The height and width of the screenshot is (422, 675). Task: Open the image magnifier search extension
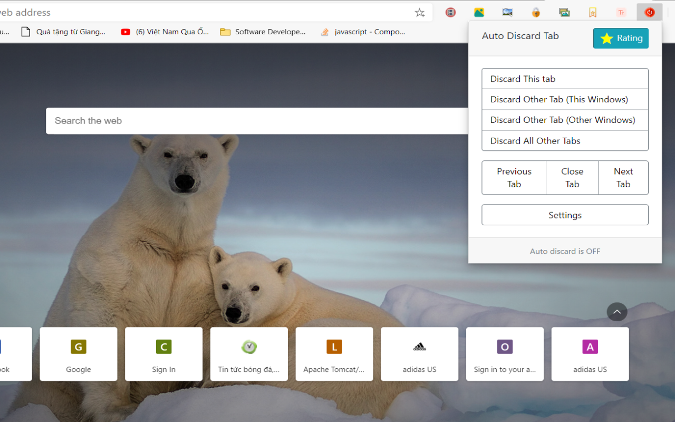pos(507,13)
